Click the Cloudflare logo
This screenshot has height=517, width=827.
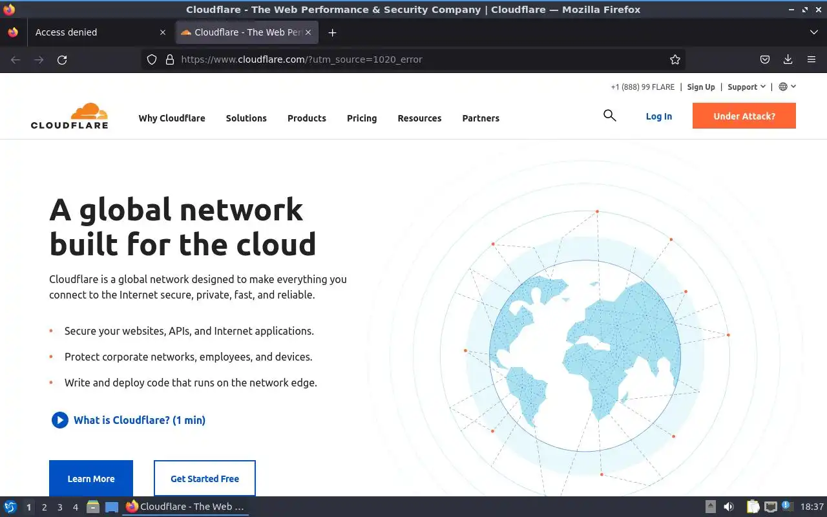(69, 116)
